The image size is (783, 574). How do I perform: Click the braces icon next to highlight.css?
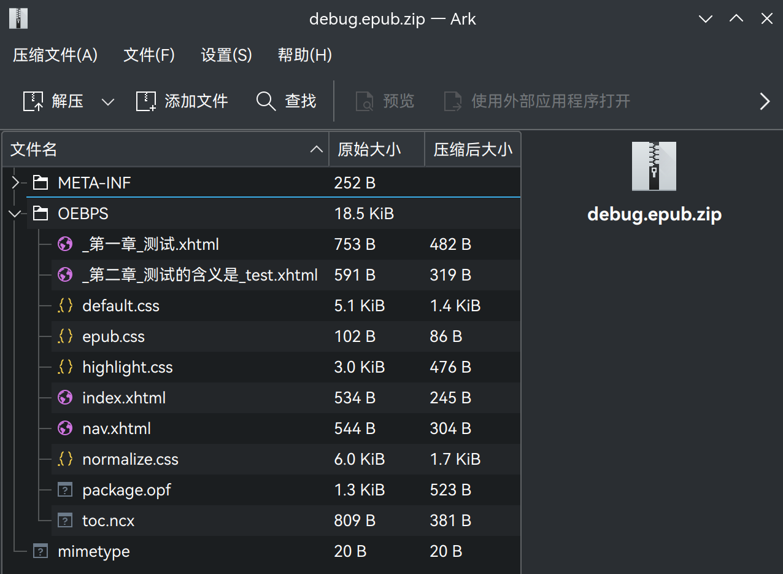click(x=64, y=367)
